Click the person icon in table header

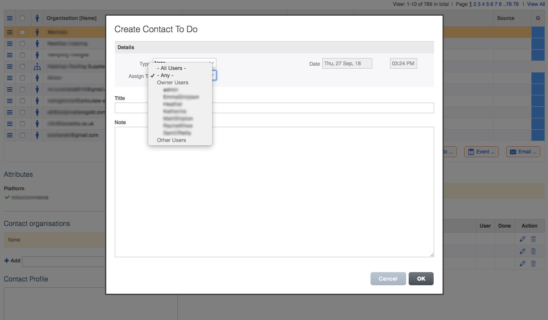pos(37,18)
